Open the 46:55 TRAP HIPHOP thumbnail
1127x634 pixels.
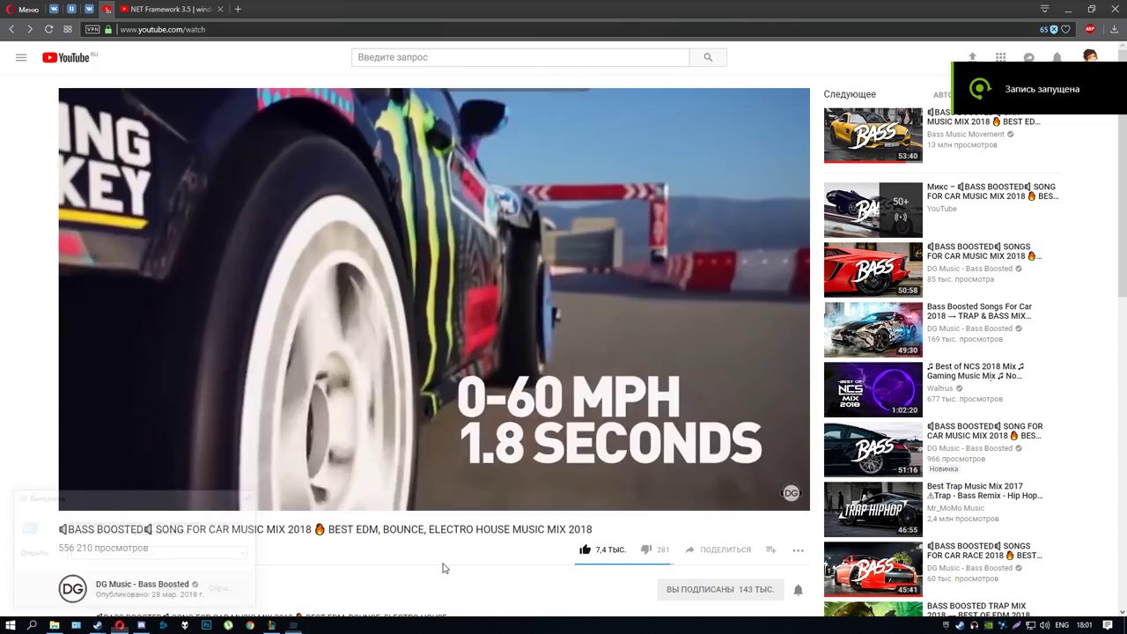coord(873,509)
